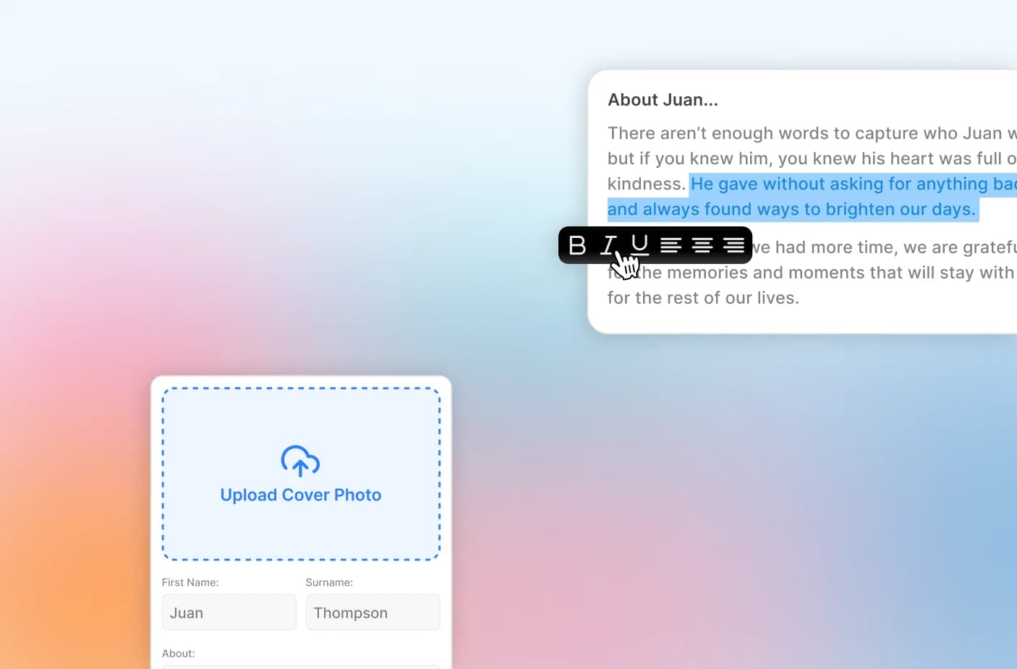Toggle bold formatting in the text toolbar
The height and width of the screenshot is (669, 1017).
click(577, 245)
